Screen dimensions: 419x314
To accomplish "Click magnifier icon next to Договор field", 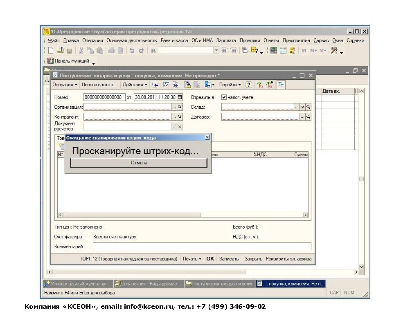I will (309, 117).
